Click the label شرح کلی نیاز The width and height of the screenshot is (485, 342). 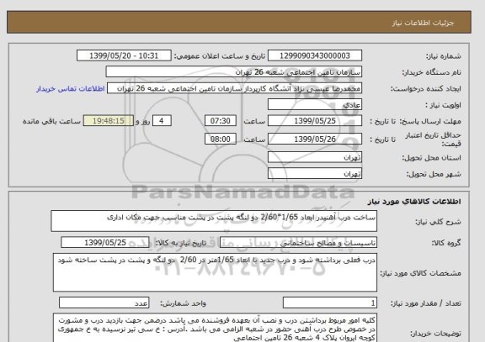click(x=438, y=222)
